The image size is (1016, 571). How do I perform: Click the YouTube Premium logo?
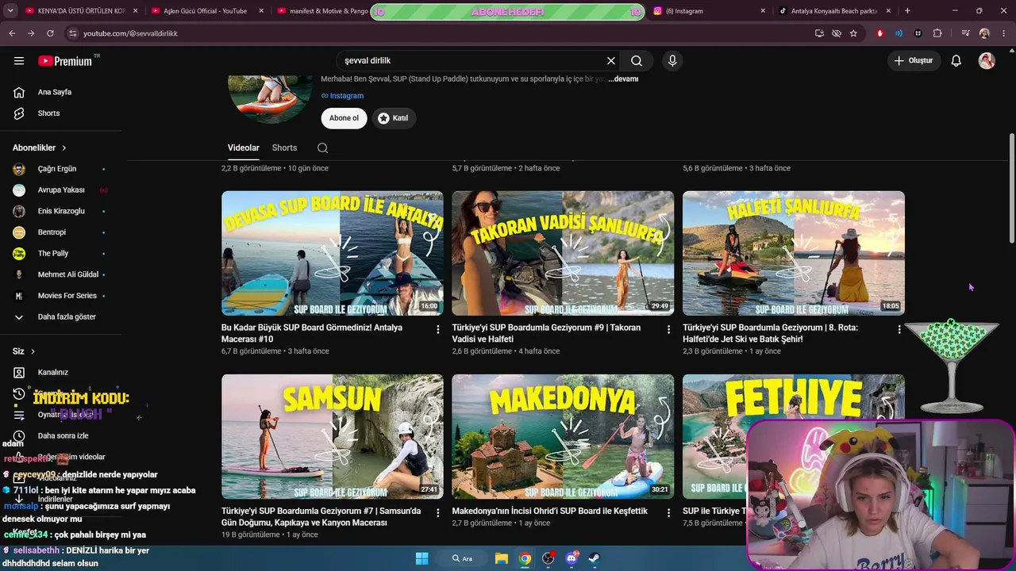click(x=65, y=61)
